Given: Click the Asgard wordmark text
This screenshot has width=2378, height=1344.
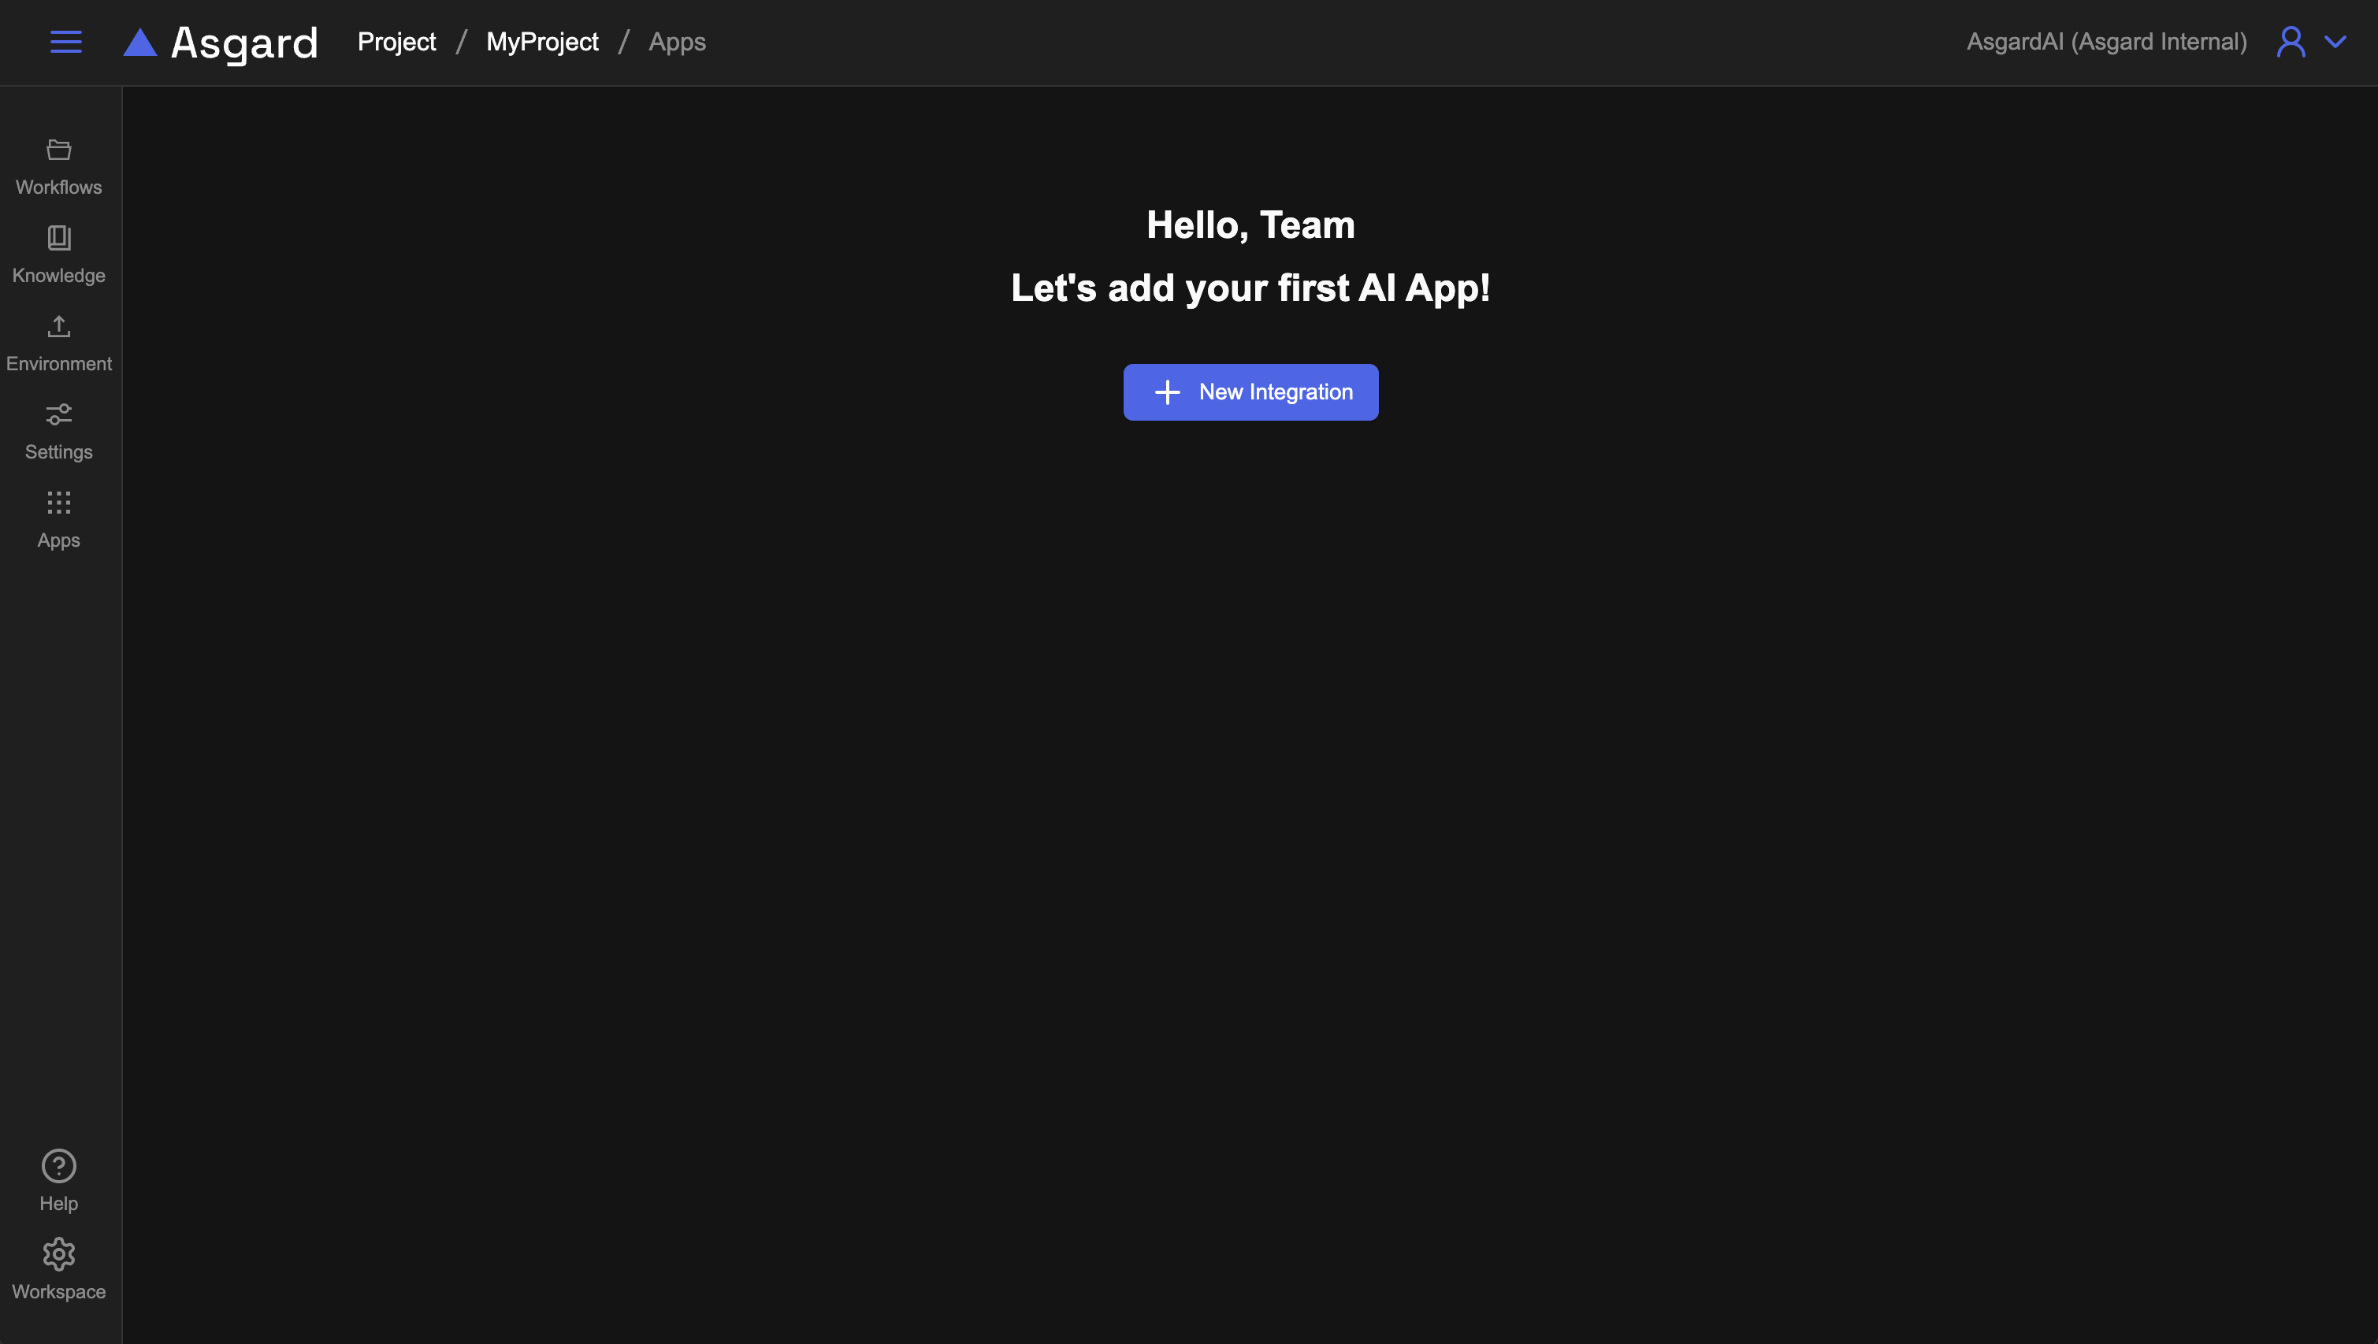Looking at the screenshot, I should pyautogui.click(x=244, y=43).
